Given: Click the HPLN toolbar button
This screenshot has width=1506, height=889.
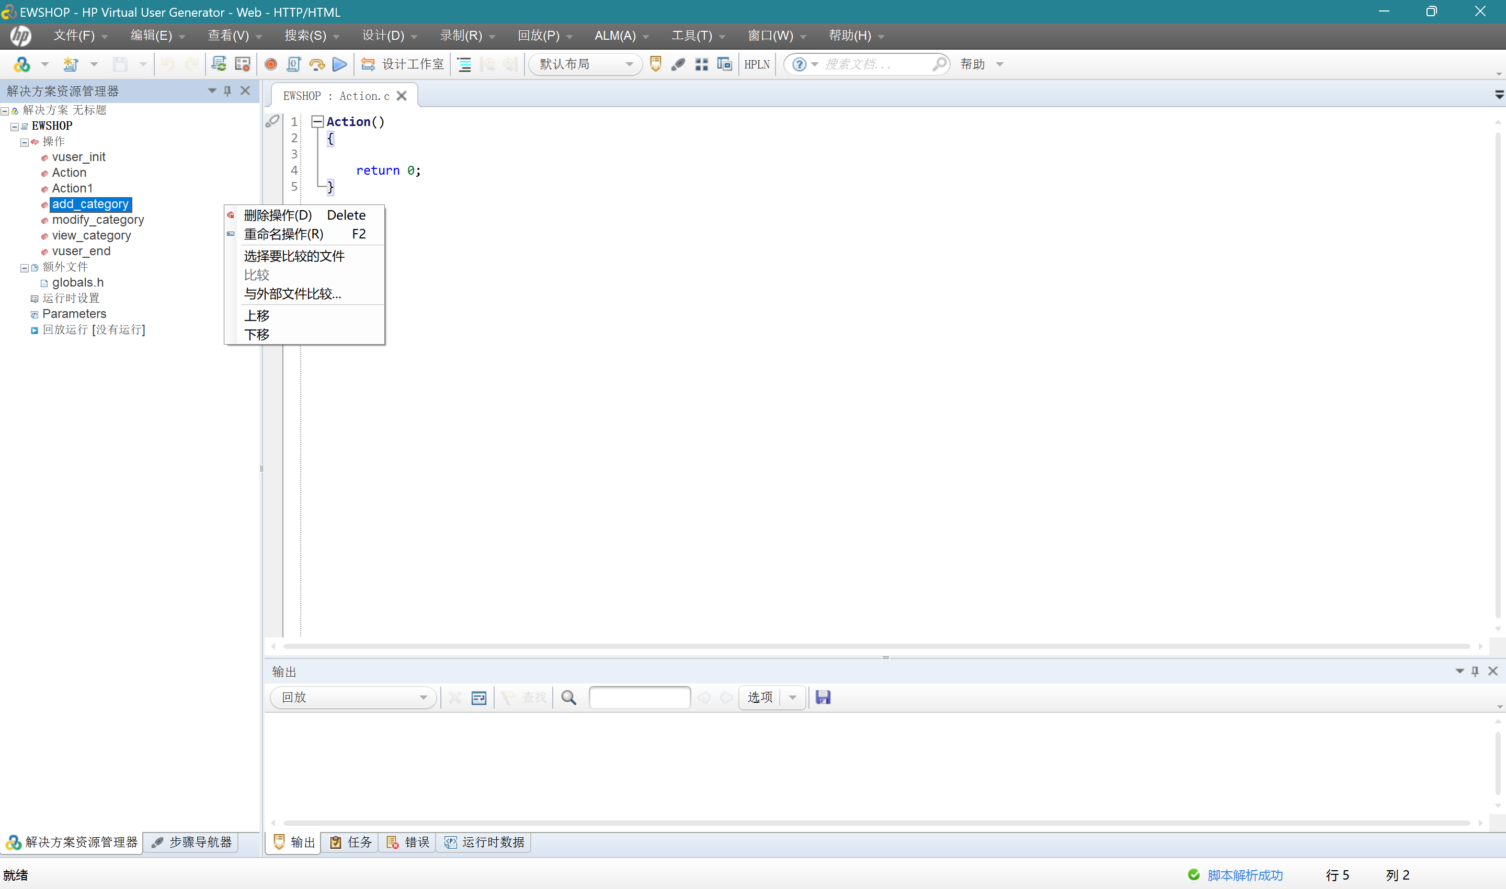Looking at the screenshot, I should pyautogui.click(x=757, y=64).
